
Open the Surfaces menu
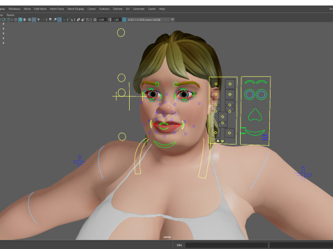104,9
